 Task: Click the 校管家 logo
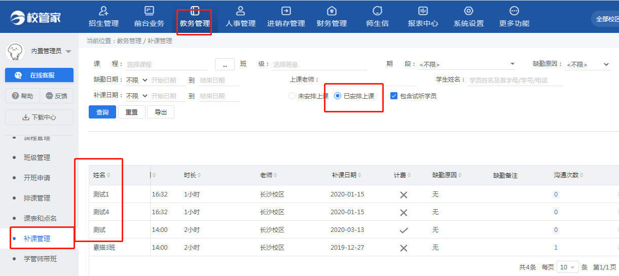[35, 17]
